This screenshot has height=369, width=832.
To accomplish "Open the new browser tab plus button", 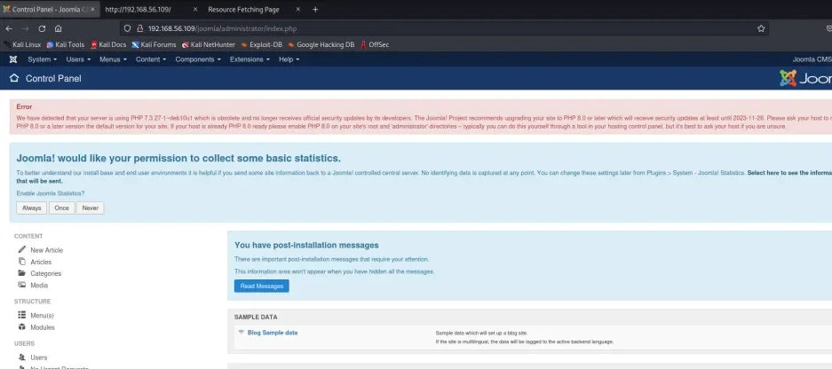I will [x=315, y=9].
